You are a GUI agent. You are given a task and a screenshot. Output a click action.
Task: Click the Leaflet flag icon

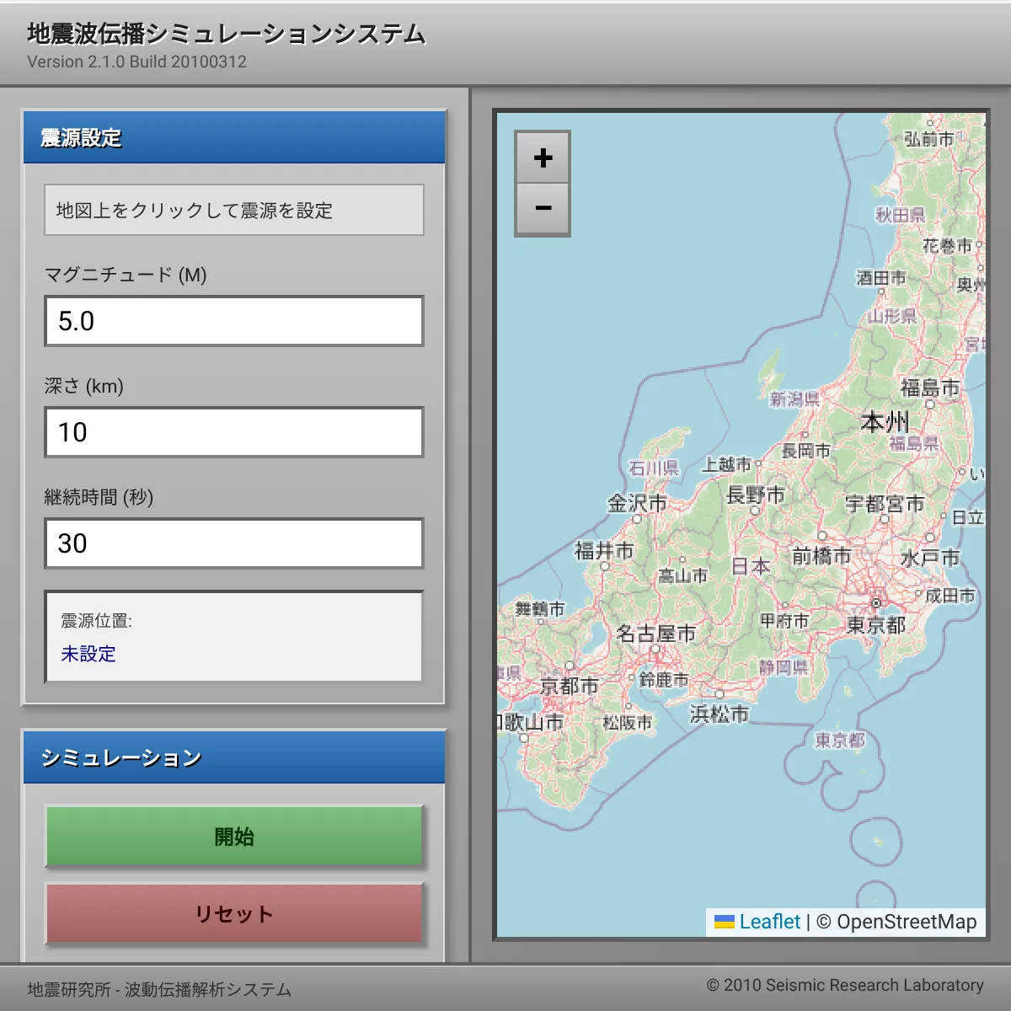click(x=725, y=922)
